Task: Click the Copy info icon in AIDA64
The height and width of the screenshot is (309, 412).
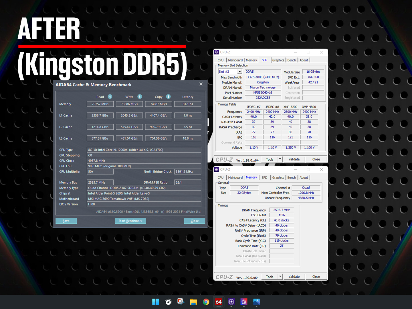Action: [168, 97]
